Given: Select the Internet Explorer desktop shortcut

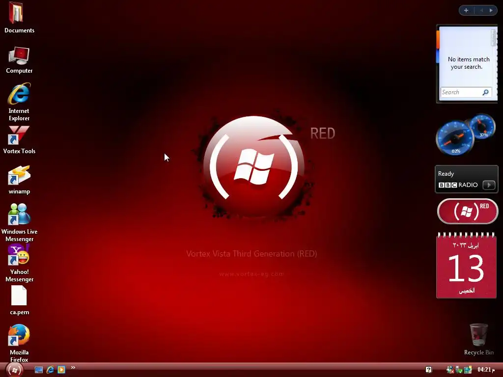Looking at the screenshot, I should (19, 102).
